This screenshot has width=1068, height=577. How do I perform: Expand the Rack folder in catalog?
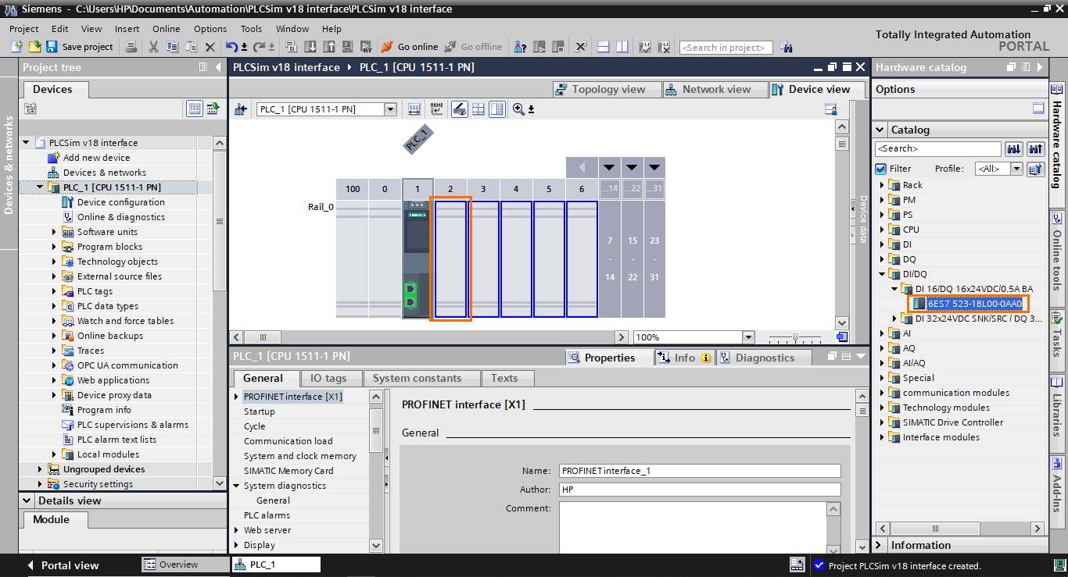[883, 185]
